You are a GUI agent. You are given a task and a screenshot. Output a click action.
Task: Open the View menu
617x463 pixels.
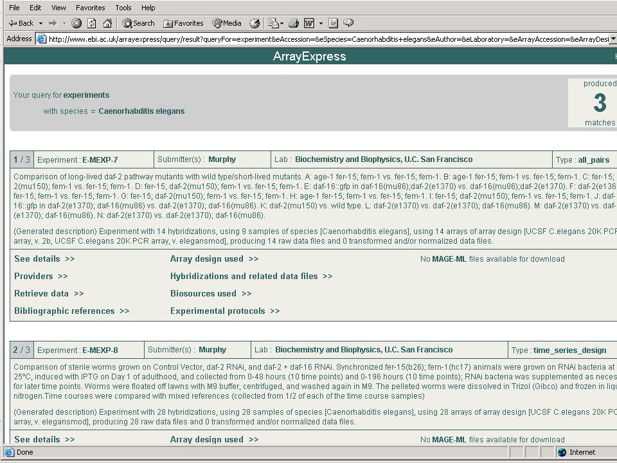[x=58, y=8]
